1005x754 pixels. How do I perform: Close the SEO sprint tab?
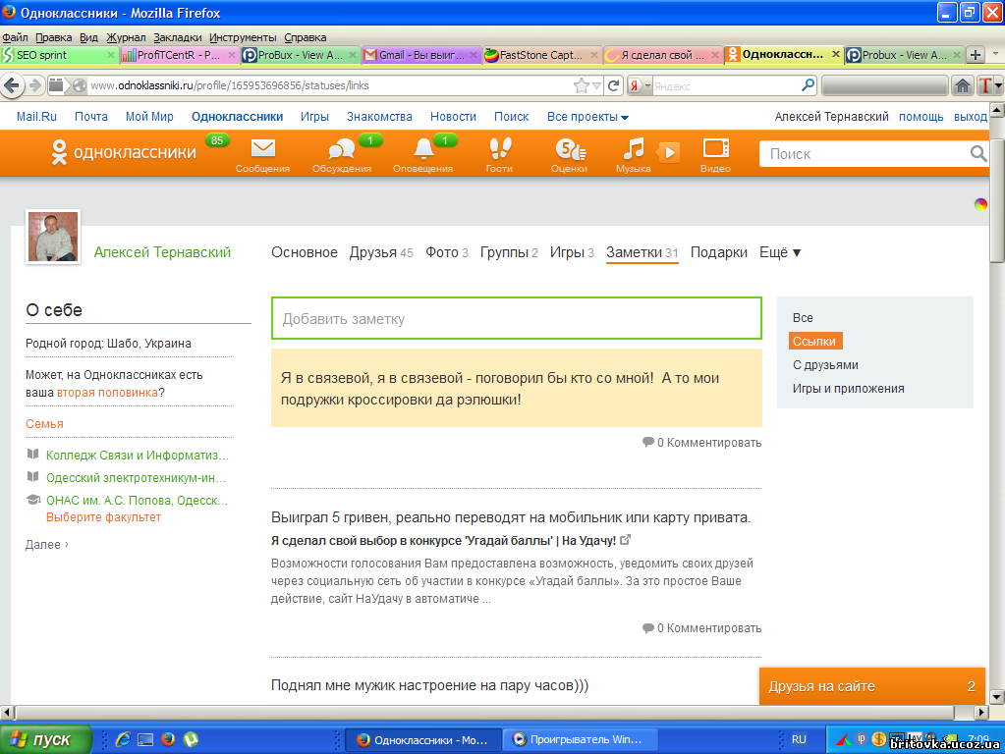[x=111, y=55]
